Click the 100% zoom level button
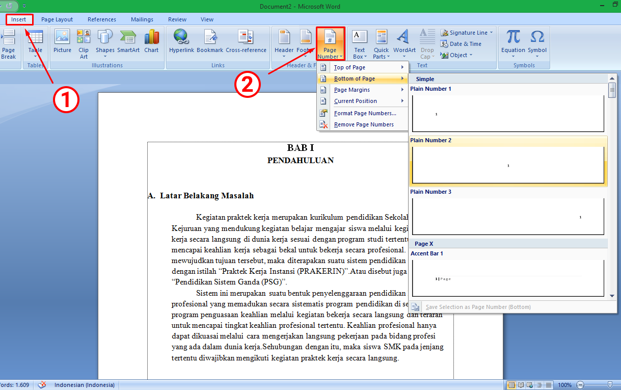 click(564, 385)
